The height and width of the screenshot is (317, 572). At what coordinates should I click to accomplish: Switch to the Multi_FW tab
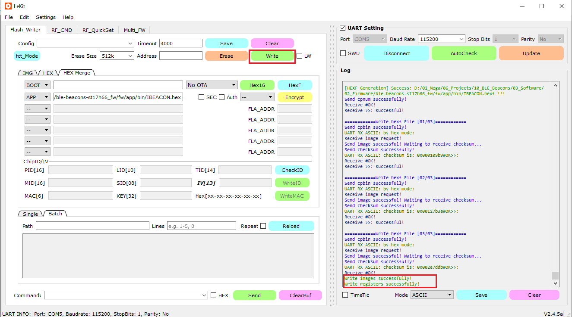click(x=135, y=30)
